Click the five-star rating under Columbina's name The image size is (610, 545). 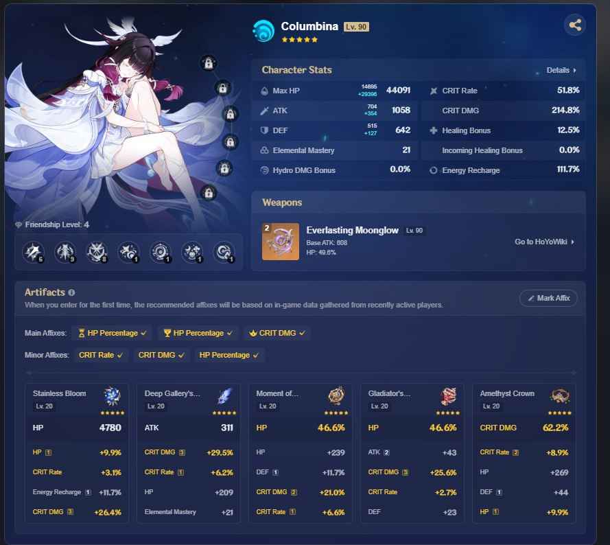pyautogui.click(x=300, y=40)
